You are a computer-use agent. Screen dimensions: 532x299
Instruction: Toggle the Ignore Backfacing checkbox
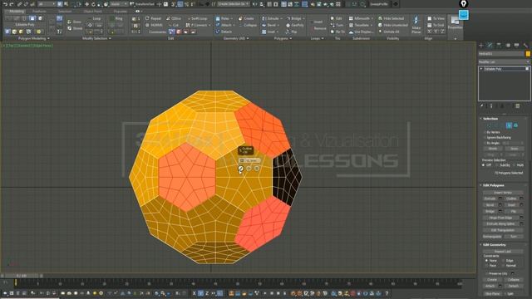(485, 138)
